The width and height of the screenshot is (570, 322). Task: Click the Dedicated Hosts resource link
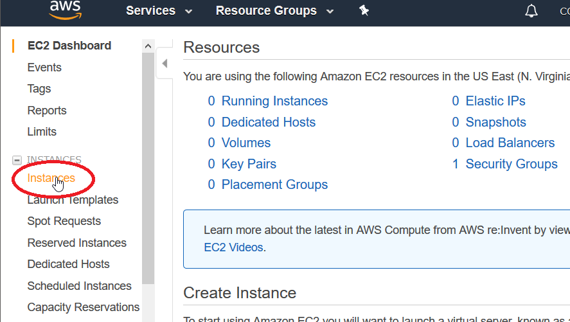(x=268, y=122)
